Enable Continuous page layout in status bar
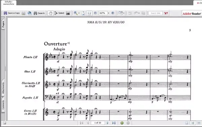Screen dimensions: 202x127 click(193, 123)
